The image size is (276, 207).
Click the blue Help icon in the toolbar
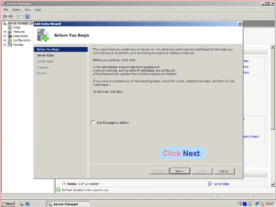pyautogui.click(x=27, y=16)
